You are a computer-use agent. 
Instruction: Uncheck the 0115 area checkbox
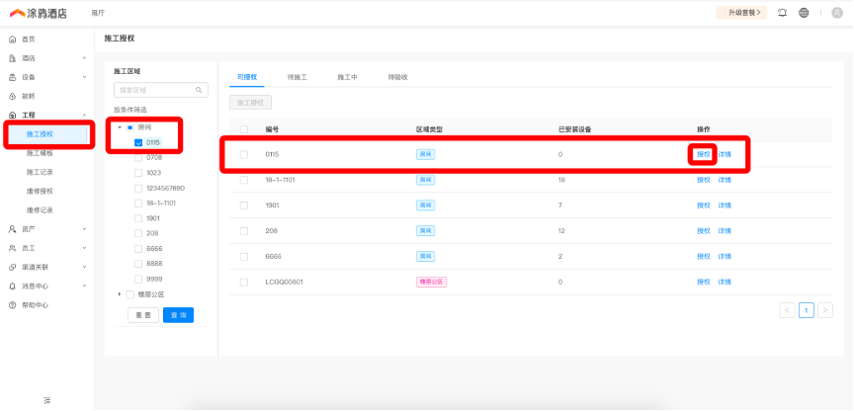click(x=138, y=142)
